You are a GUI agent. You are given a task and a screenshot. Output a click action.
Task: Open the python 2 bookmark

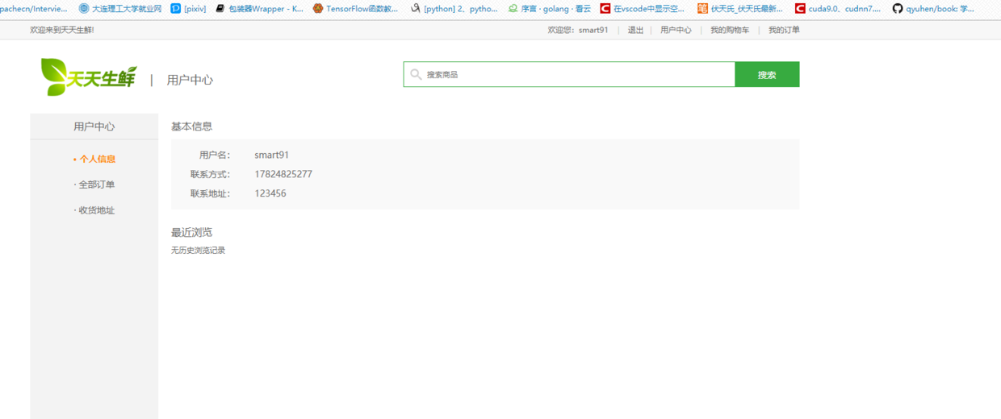[x=454, y=9]
